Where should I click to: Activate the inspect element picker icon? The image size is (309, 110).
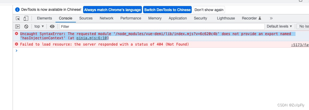[18, 18]
